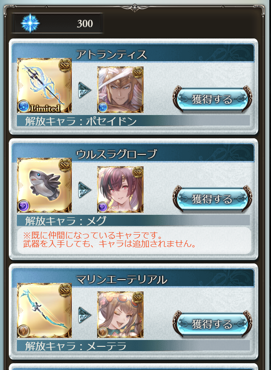Click the arrow icon beside Atlantis weapon
271x370 pixels.
click(x=84, y=90)
